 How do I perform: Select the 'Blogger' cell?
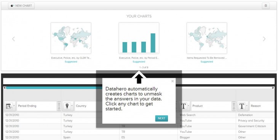(x=207, y=137)
